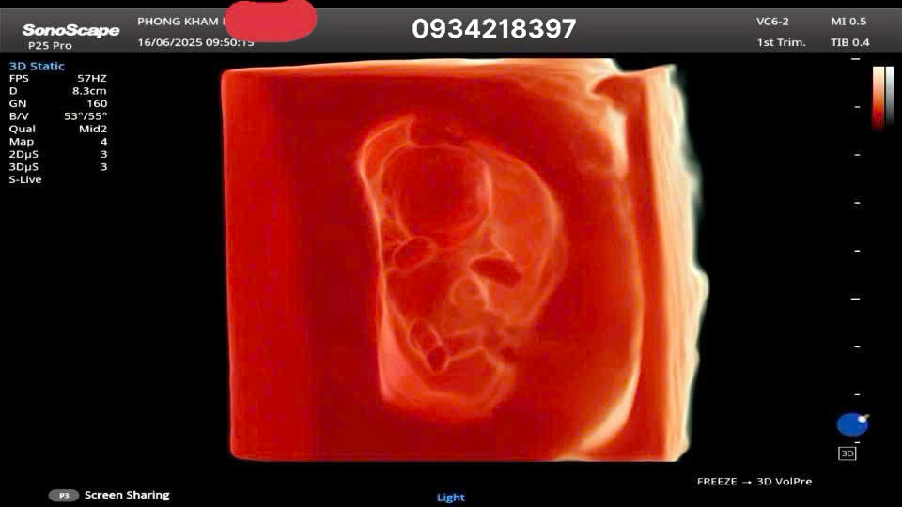Select the Light mode label at bottom
The height and width of the screenshot is (507, 902).
click(451, 498)
